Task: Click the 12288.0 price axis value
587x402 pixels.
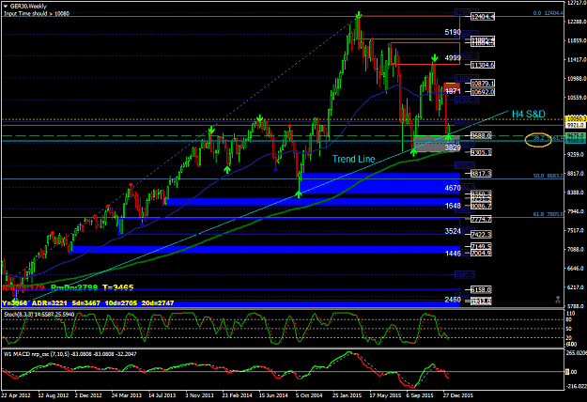Action: 576,22
